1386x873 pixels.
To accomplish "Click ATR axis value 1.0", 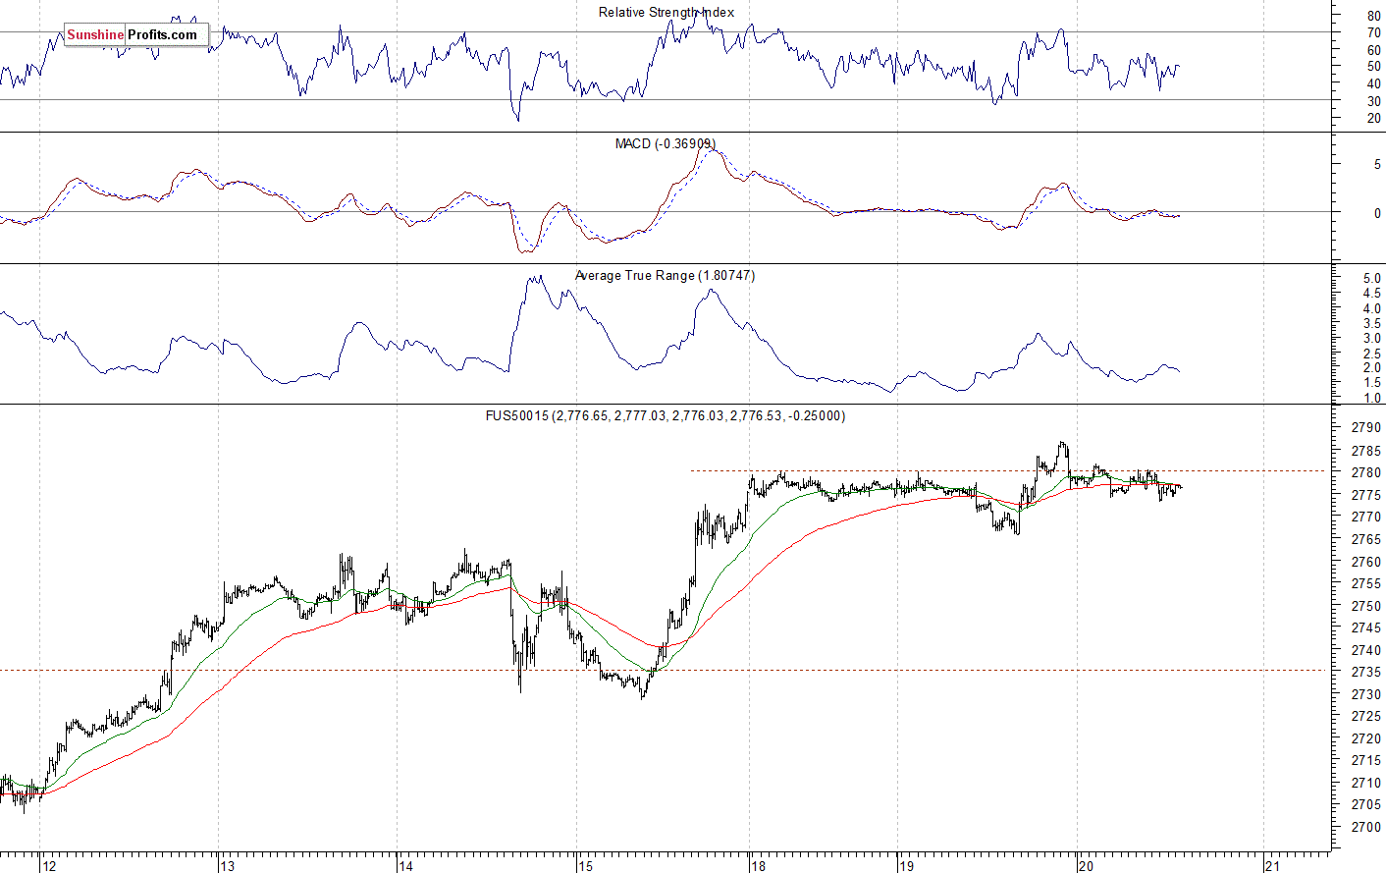I will click(1372, 398).
